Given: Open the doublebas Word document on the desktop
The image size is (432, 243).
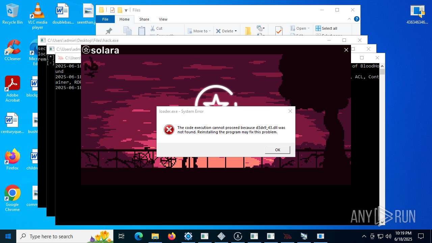Looking at the screenshot, I should 63,14.
